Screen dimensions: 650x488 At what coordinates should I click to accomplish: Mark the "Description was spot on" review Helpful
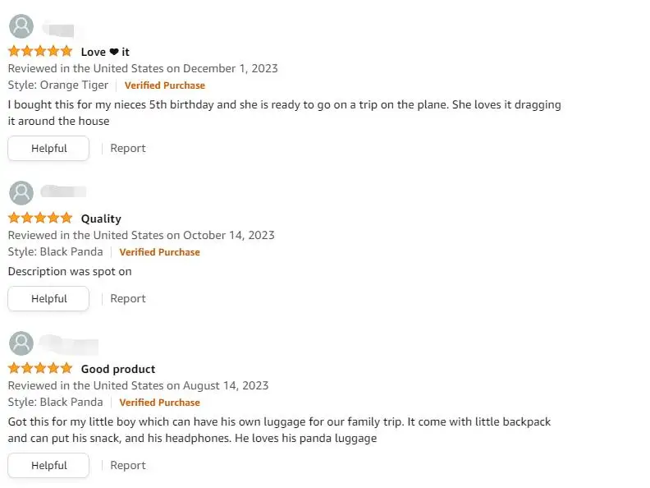(x=48, y=299)
